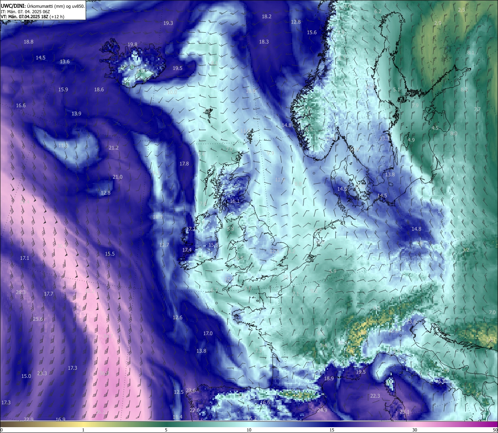Click the 18.8 value on the map
The height and width of the screenshot is (433, 498).
28,42
